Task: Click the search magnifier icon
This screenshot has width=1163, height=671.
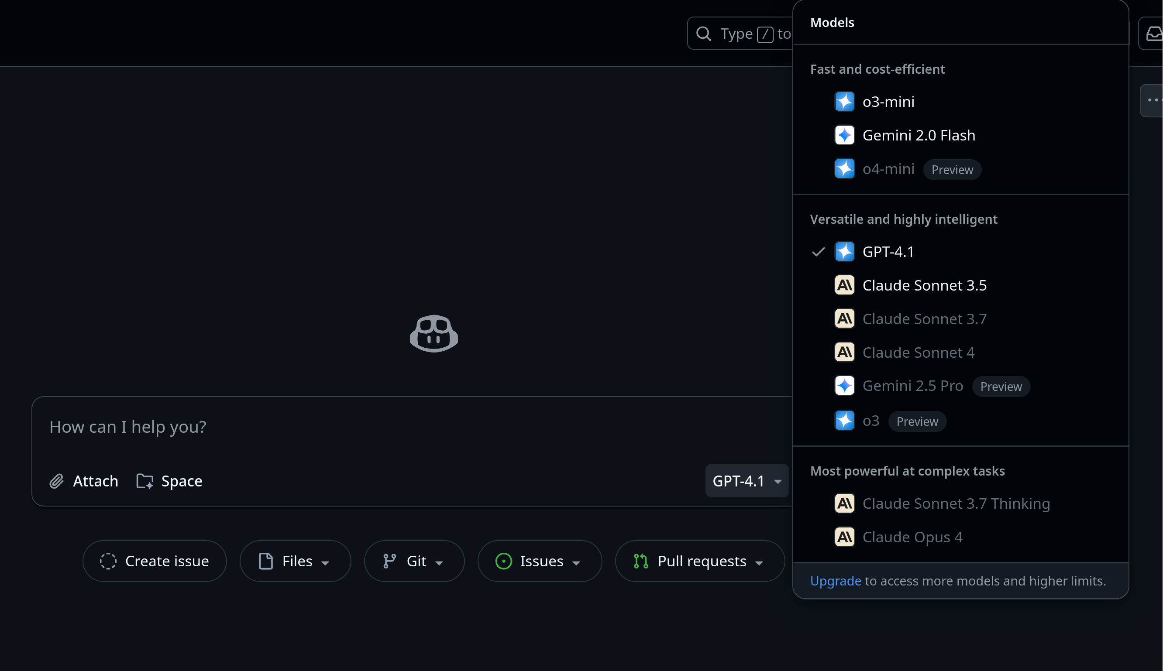Action: click(703, 34)
